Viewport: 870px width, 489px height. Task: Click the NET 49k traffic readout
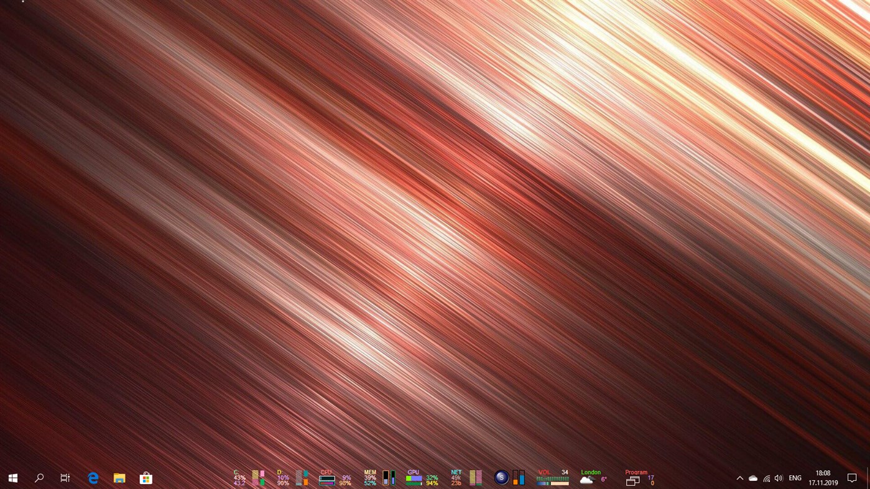coord(456,478)
